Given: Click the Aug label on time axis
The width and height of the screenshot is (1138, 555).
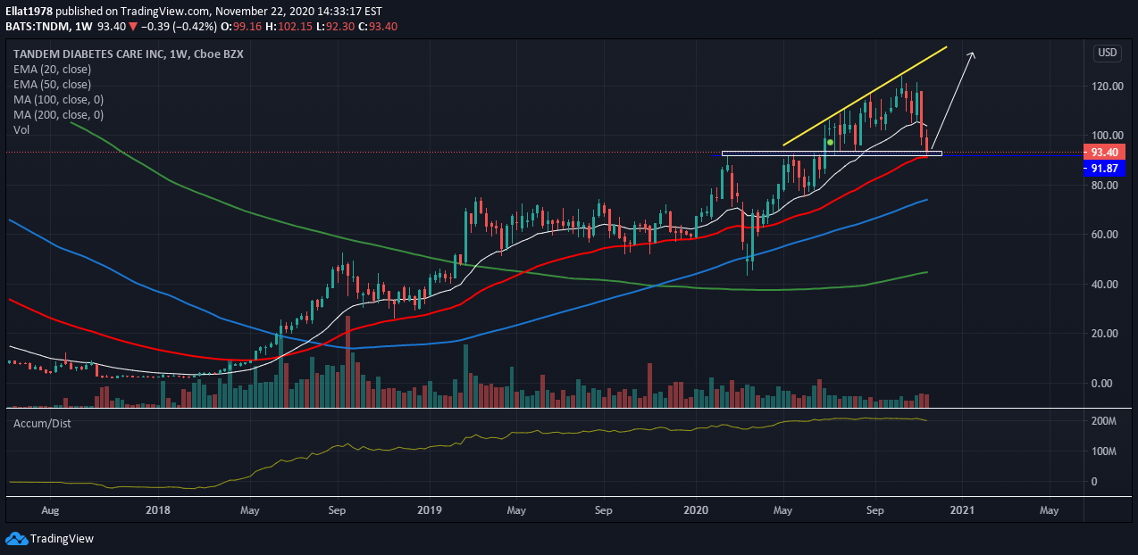Looking at the screenshot, I should 50,511.
